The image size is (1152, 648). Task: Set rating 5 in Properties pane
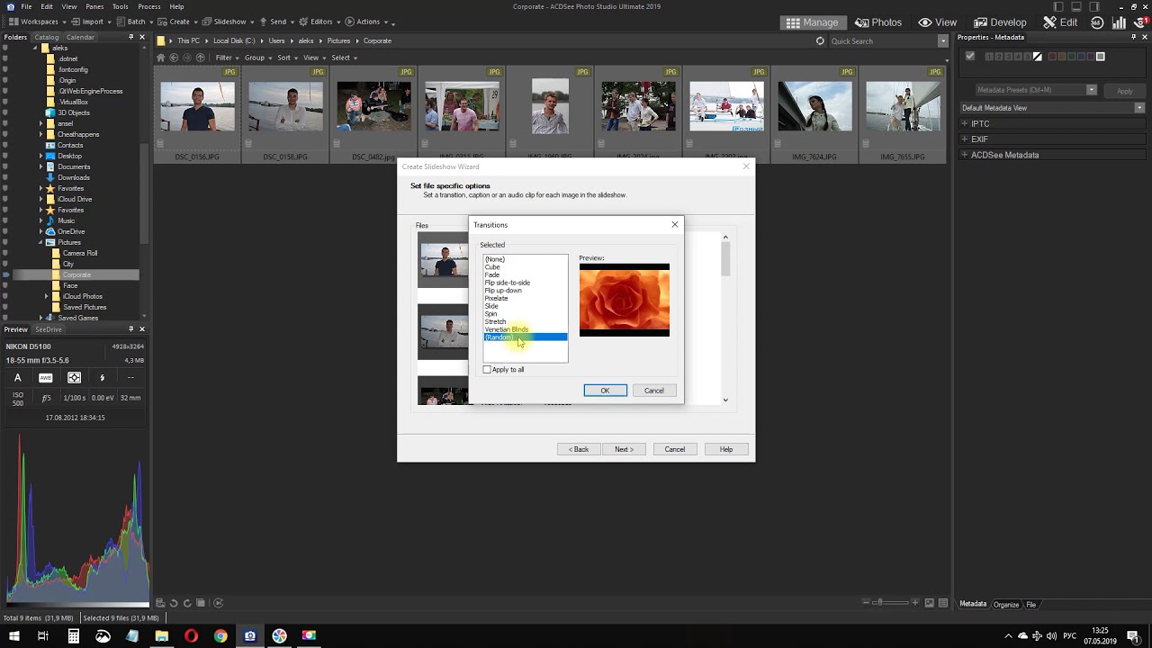tap(1026, 57)
